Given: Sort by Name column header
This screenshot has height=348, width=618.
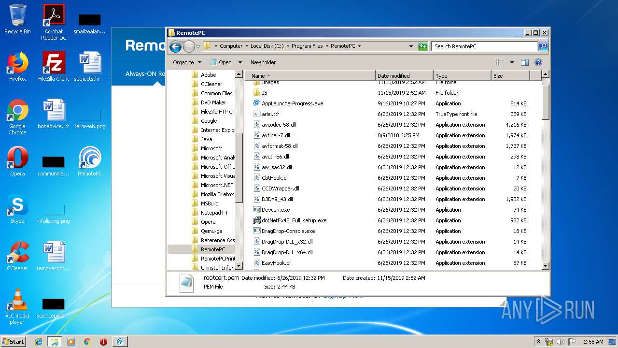Looking at the screenshot, I should [x=310, y=76].
